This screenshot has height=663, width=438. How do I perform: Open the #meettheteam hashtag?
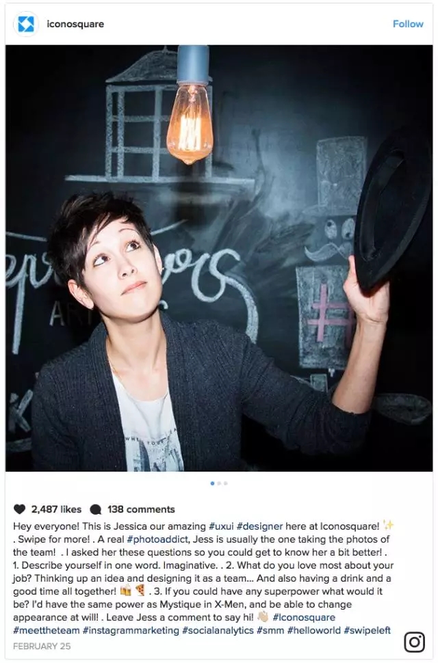click(47, 630)
